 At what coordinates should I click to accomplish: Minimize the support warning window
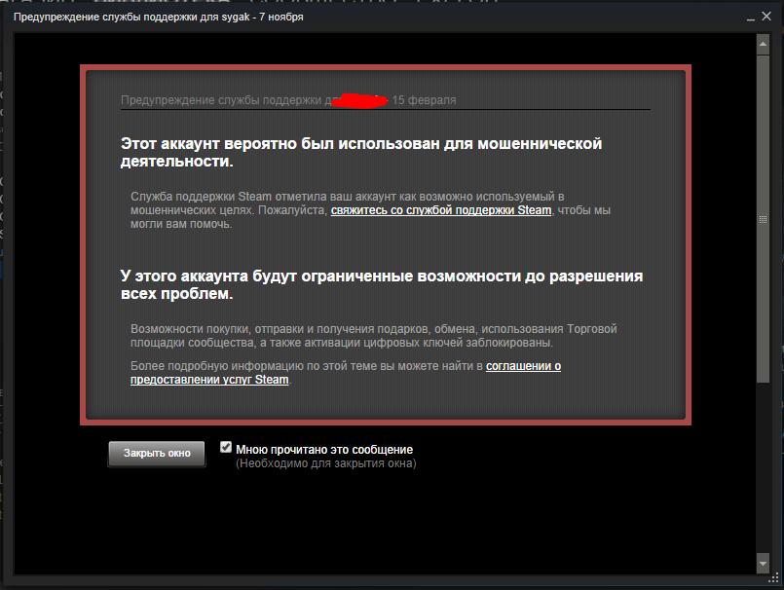click(x=751, y=18)
